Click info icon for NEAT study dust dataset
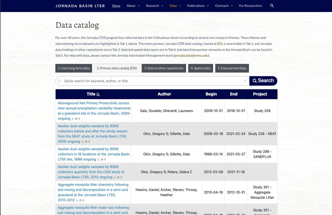Viewport: 332px width, 215px height. pyautogui.click(x=86, y=142)
